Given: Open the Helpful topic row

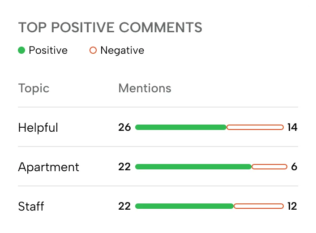Looking at the screenshot, I should pyautogui.click(x=38, y=128).
